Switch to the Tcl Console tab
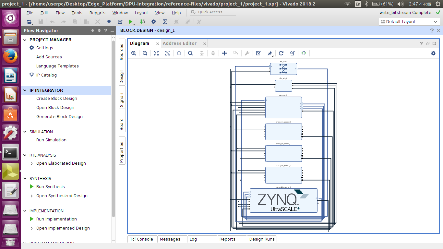Image resolution: width=443 pixels, height=249 pixels. pos(142,239)
